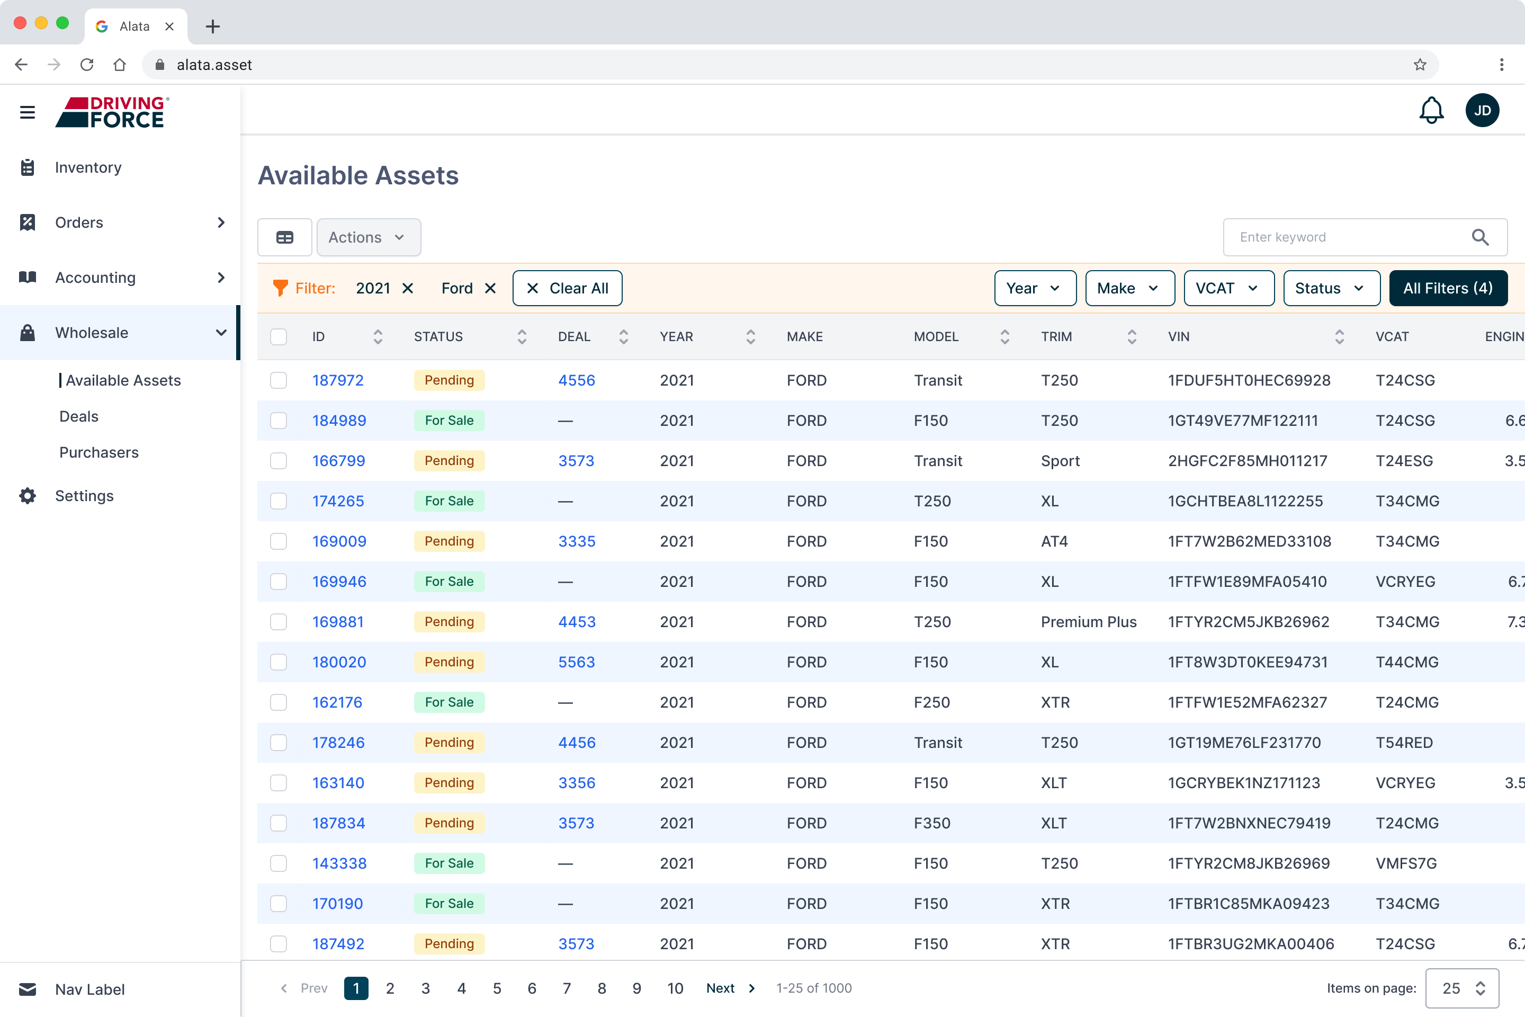Image resolution: width=1525 pixels, height=1017 pixels.
Task: Open deal link 4556
Action: coord(577,380)
